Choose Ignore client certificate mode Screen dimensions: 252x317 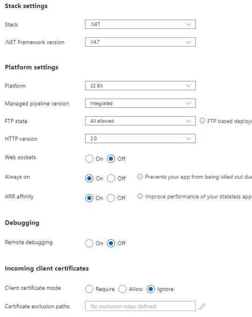pyautogui.click(x=151, y=289)
